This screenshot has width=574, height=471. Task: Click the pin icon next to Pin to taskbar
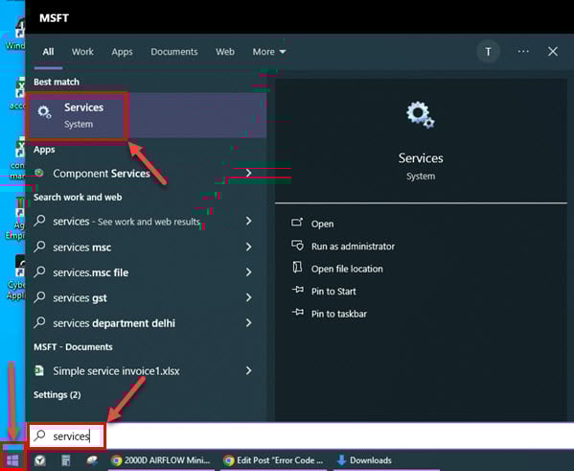point(298,313)
